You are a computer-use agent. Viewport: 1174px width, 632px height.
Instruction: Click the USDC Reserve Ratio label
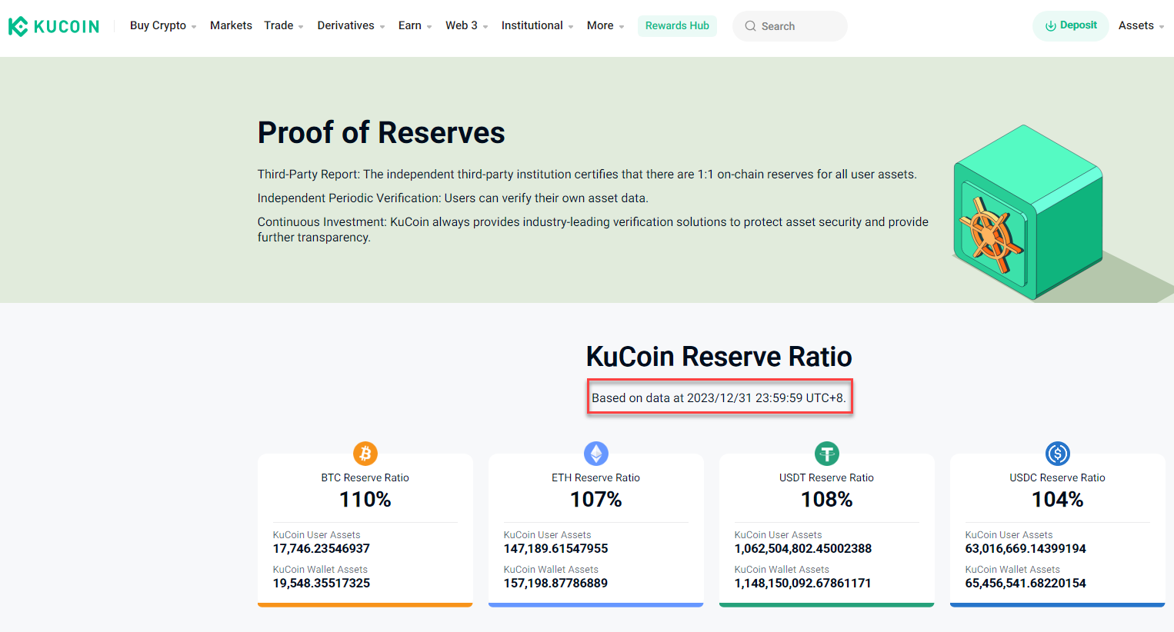(1058, 477)
